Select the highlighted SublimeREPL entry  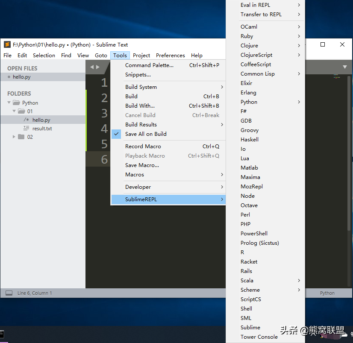click(x=168, y=199)
